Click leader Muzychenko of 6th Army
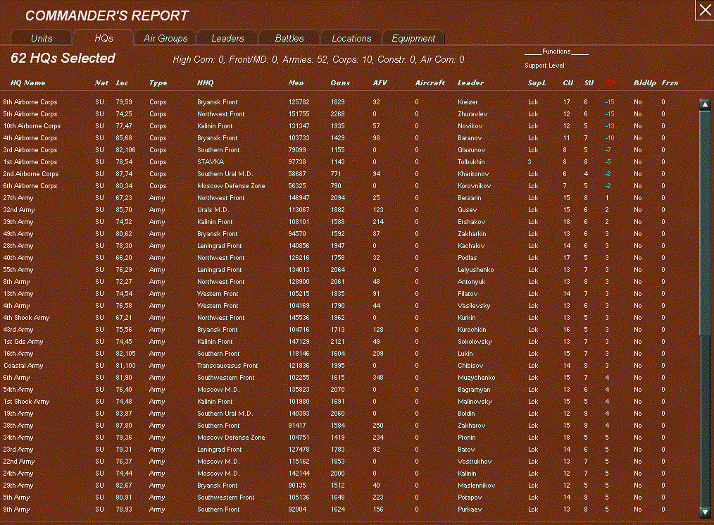The height and width of the screenshot is (525, 714). pos(476,377)
